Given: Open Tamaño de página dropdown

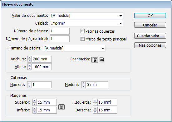Looking at the screenshot, I should (74, 48).
